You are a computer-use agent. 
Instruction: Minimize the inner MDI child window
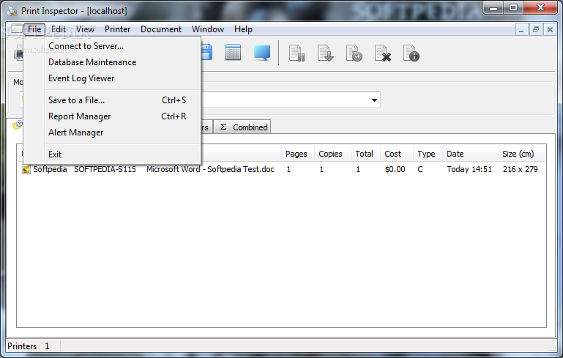coord(521,29)
